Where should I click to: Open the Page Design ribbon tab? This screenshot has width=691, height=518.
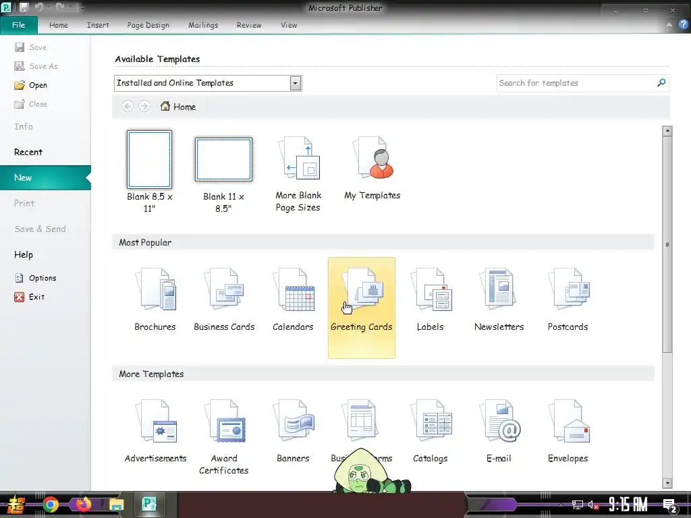point(148,25)
